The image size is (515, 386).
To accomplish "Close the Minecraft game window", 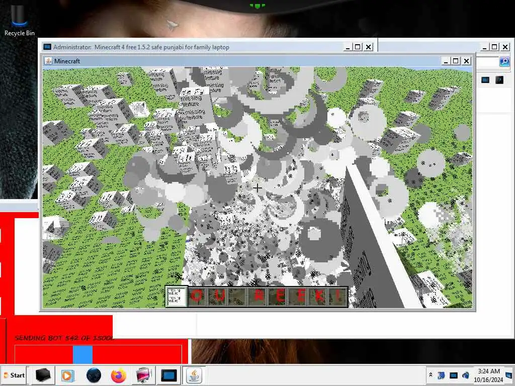I will coord(466,61).
